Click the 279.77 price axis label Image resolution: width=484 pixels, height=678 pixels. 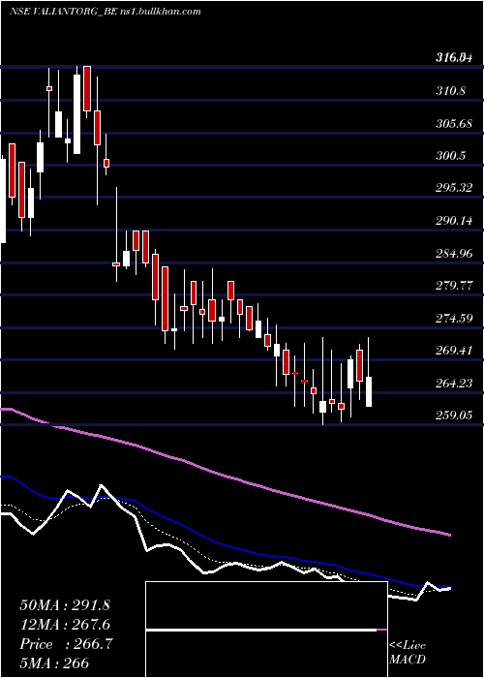[x=452, y=286]
